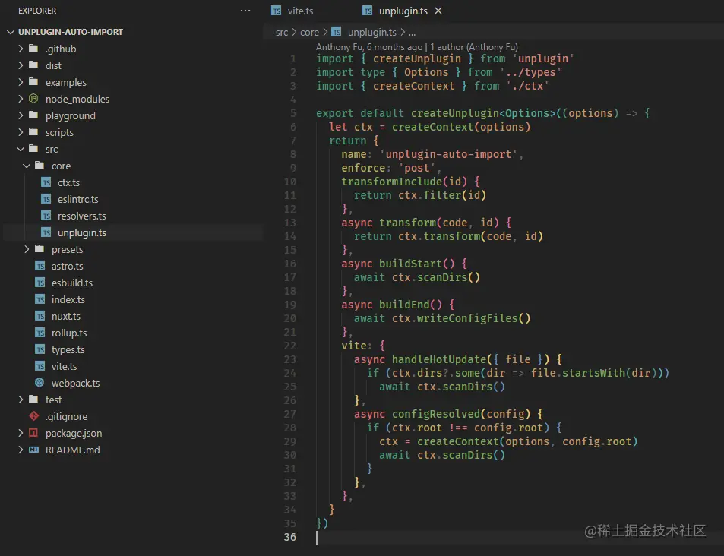Click the git icon beside .gitignore
This screenshot has width=724, height=556.
point(33,416)
